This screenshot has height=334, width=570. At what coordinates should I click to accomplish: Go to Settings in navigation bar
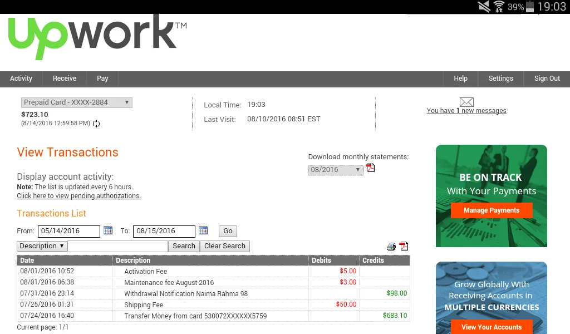pos(500,78)
